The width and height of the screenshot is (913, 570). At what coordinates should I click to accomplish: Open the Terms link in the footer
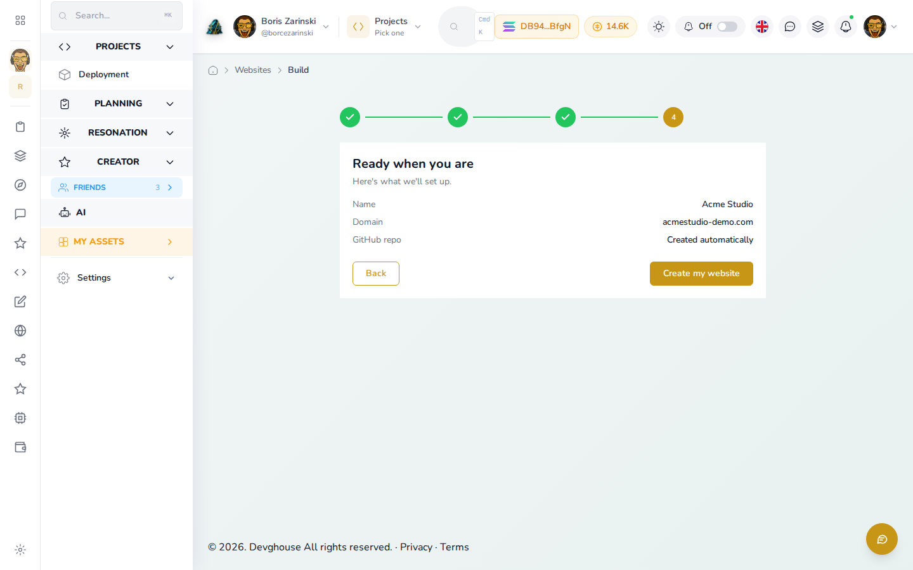[x=455, y=547]
